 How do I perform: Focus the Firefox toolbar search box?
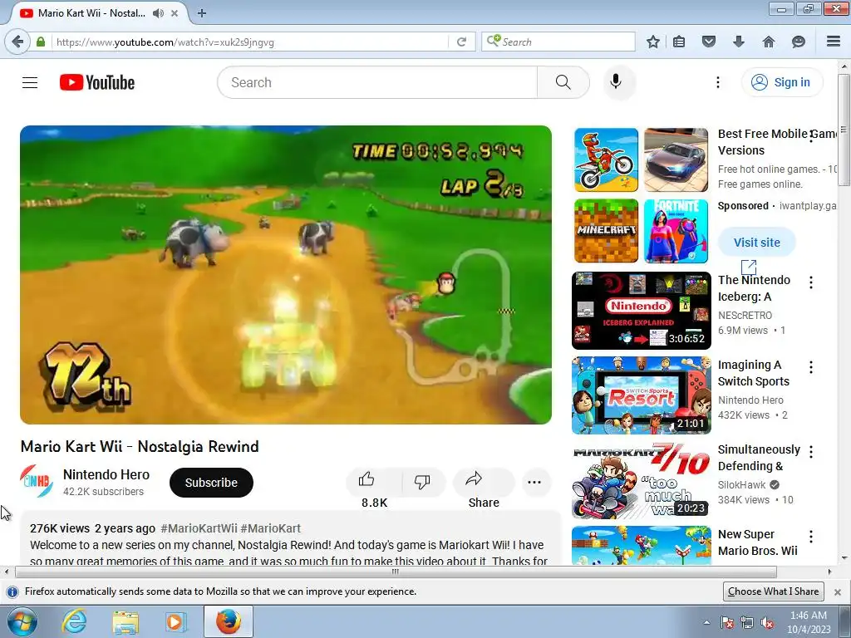(x=558, y=42)
